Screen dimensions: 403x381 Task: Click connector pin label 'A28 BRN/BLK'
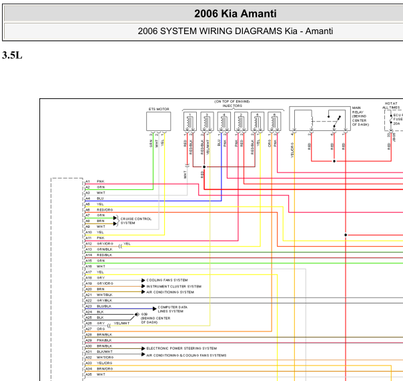click(99, 335)
